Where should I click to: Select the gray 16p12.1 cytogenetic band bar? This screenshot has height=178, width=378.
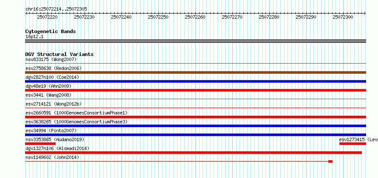[x=195, y=41]
